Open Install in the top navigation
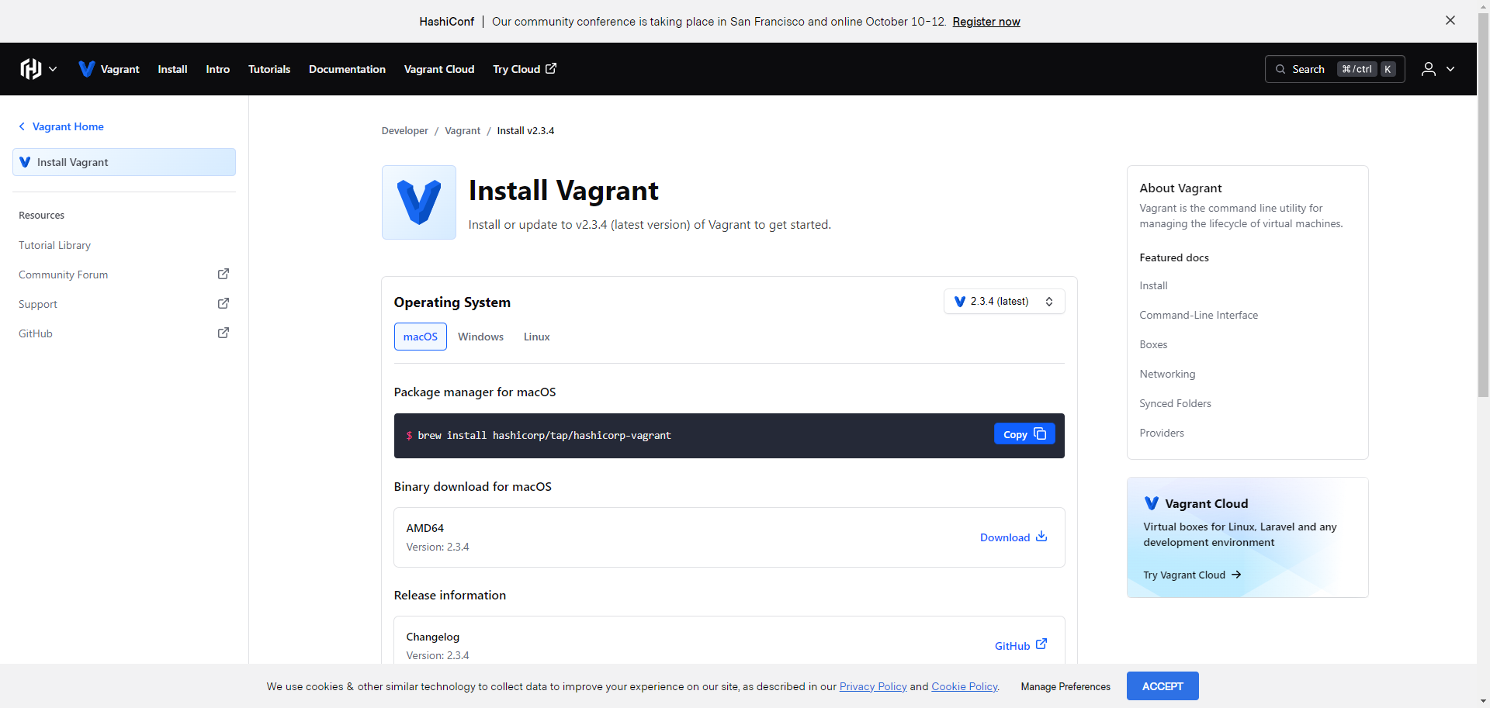Image resolution: width=1490 pixels, height=708 pixels. [172, 69]
